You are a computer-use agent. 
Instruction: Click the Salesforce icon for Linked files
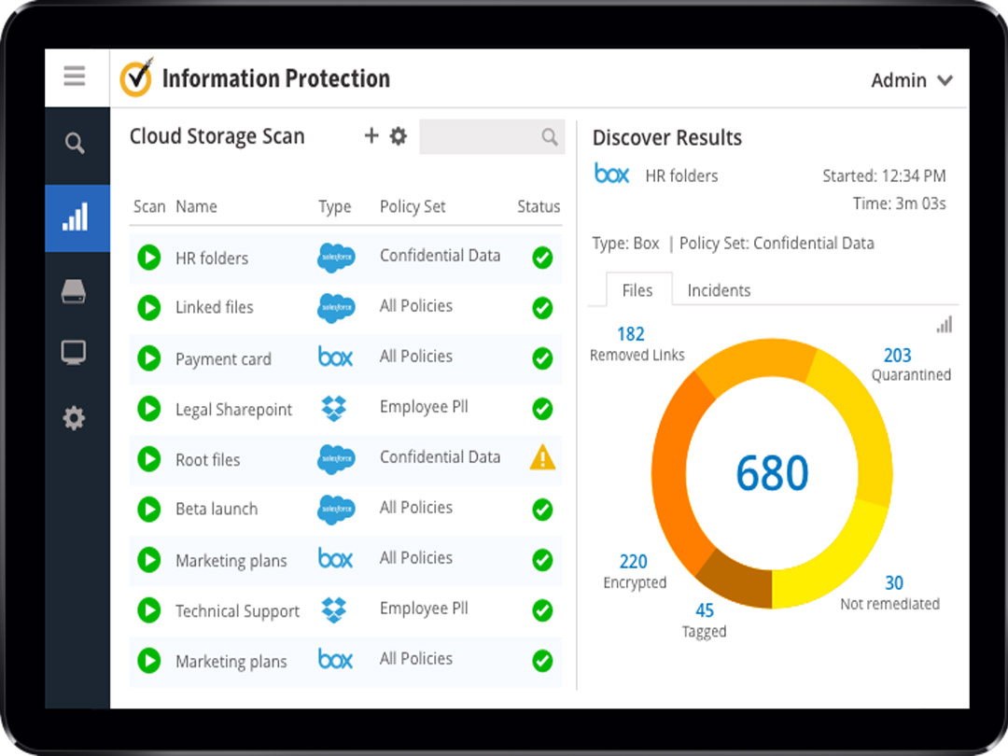point(336,308)
